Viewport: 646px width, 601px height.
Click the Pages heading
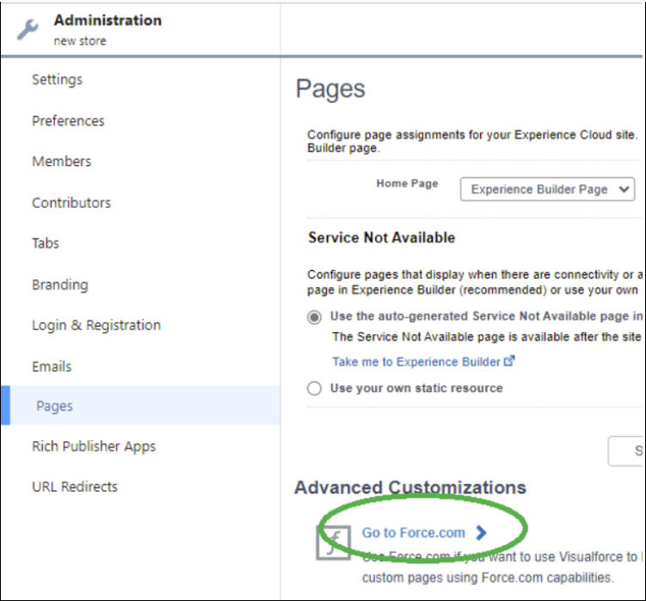coord(330,89)
